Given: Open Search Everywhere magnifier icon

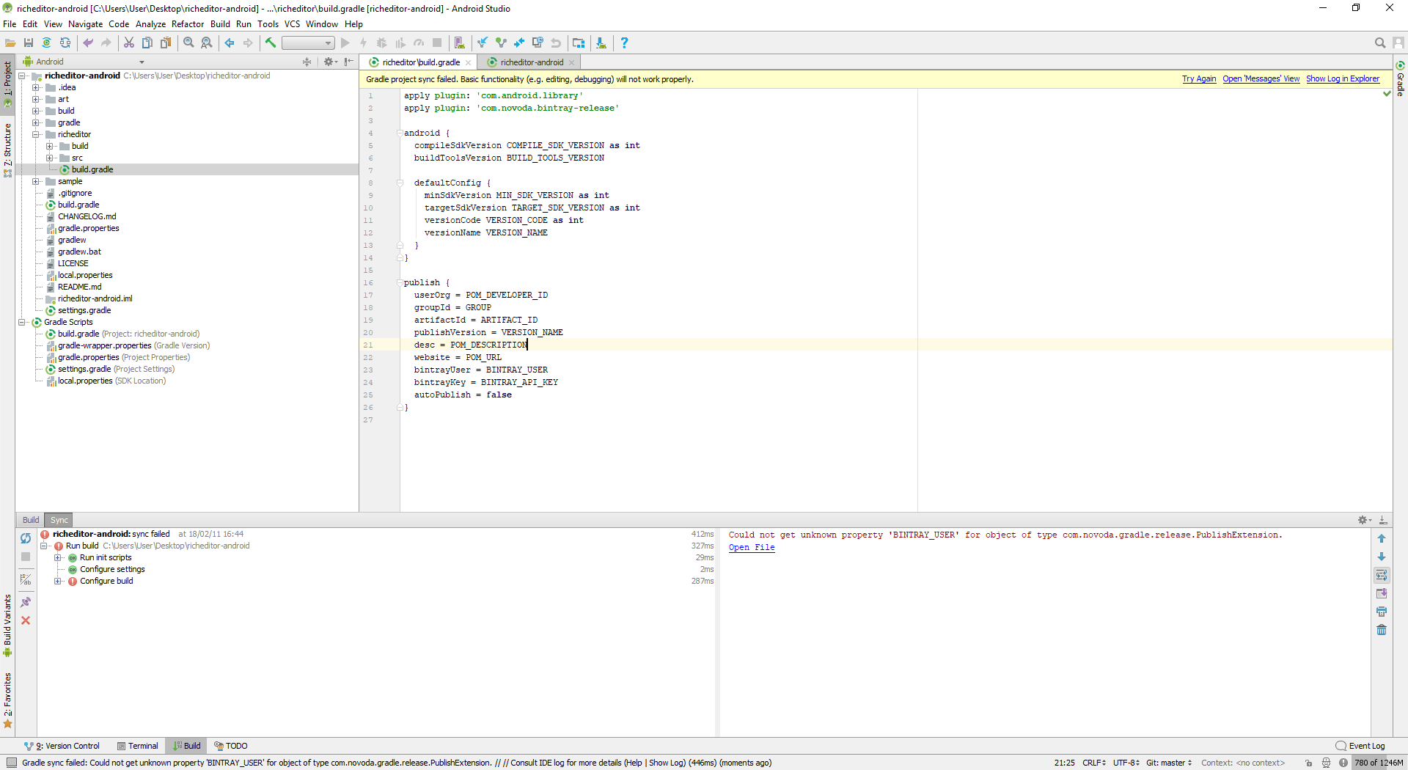Looking at the screenshot, I should [x=1381, y=43].
